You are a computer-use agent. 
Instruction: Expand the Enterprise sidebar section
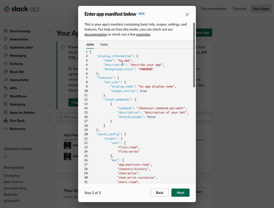point(49,104)
